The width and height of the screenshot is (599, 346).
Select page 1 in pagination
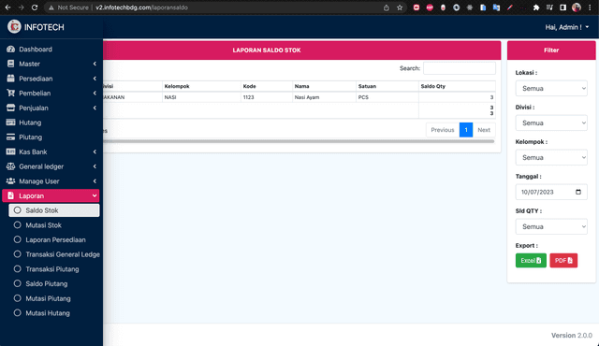[x=466, y=130]
